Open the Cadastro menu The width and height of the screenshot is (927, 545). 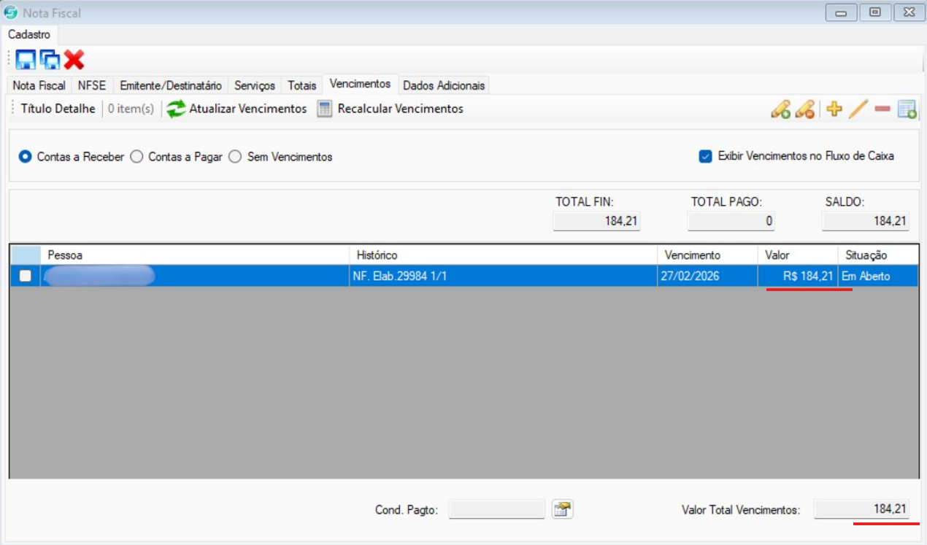tap(29, 35)
